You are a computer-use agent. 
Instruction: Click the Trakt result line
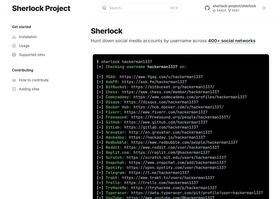(155, 178)
